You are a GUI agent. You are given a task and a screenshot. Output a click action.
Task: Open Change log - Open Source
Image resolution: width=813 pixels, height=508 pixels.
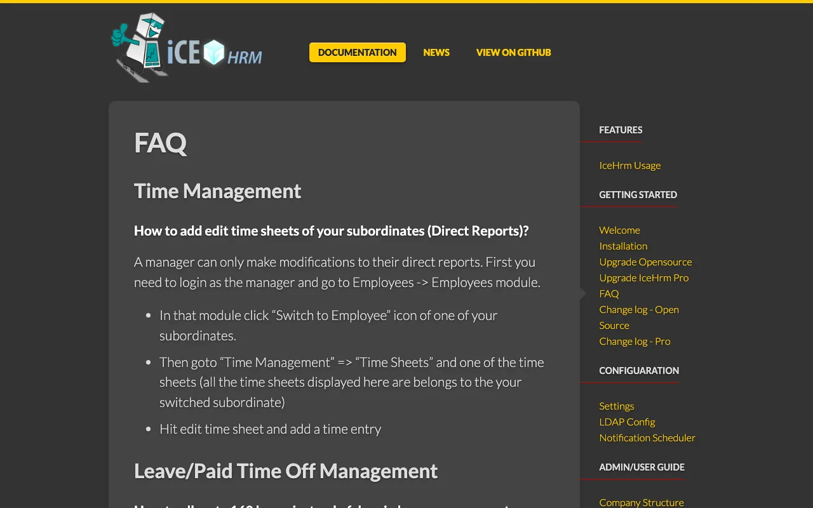pos(639,317)
